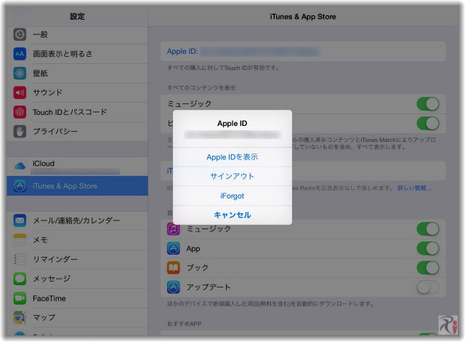Select the 壁紙 label in sidebar
Image resolution: width=465 pixels, height=342 pixels.
click(x=41, y=73)
